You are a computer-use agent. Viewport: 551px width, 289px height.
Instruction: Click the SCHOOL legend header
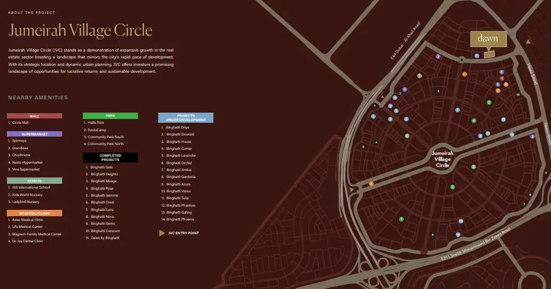pos(35,181)
